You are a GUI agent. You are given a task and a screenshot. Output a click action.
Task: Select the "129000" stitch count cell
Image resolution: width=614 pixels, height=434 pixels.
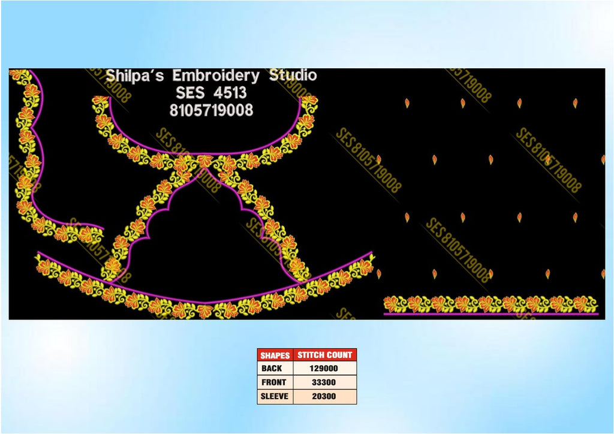324,368
